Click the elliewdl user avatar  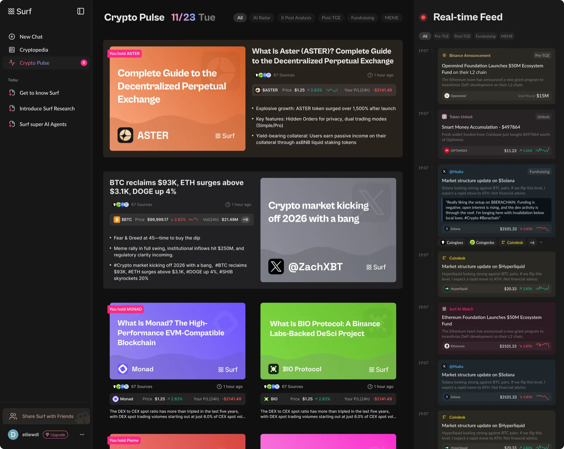(x=13, y=435)
